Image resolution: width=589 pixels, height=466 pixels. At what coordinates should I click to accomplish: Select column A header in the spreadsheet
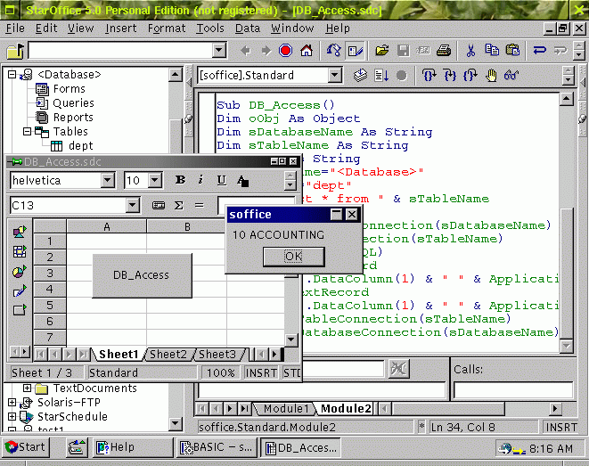click(106, 227)
